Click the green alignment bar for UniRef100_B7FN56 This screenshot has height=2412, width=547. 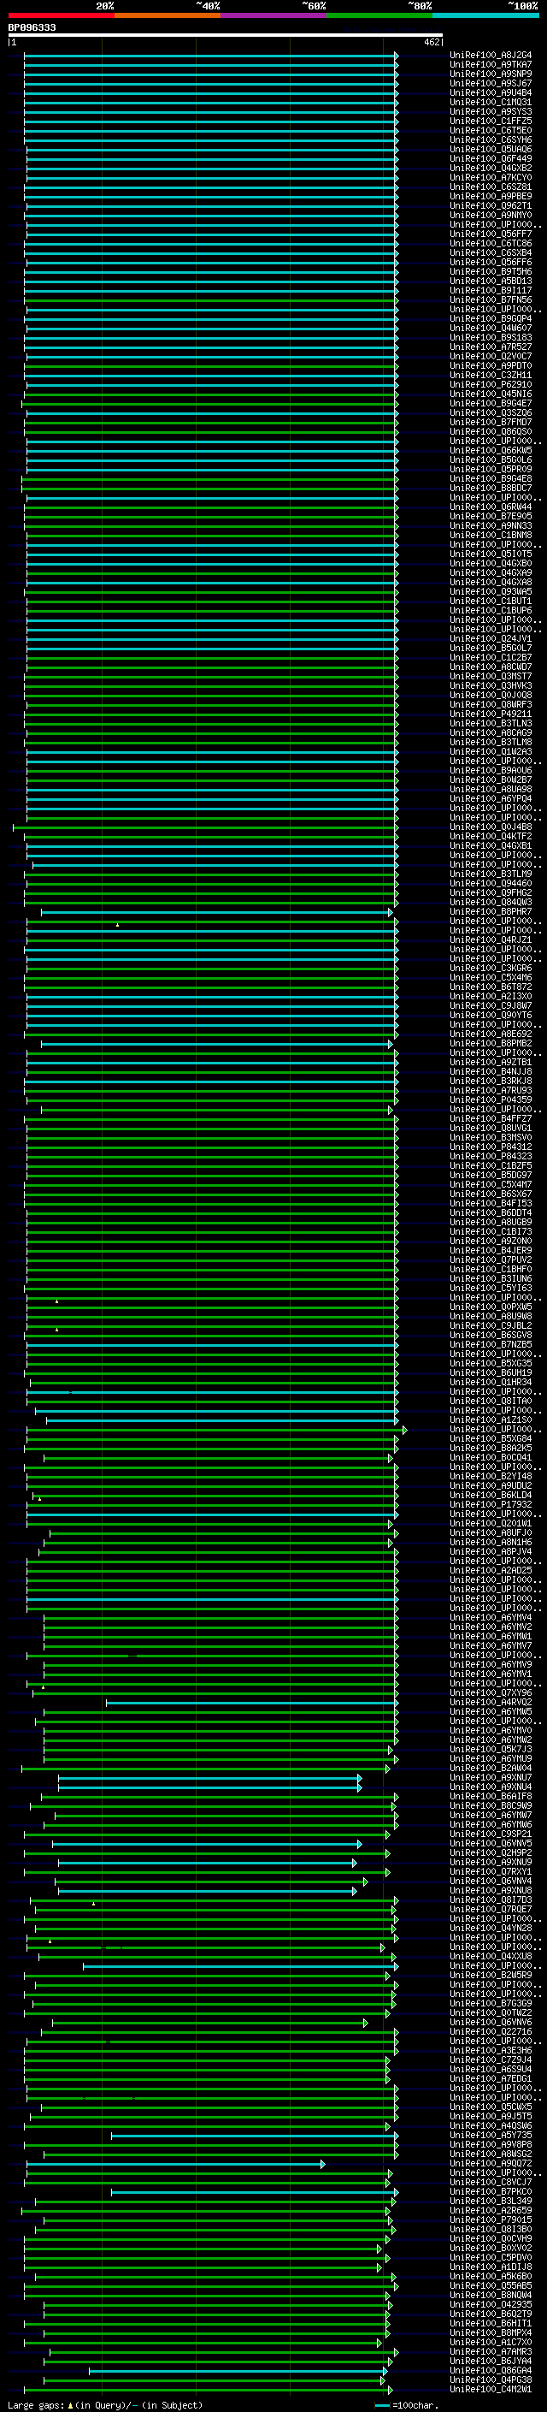point(211,300)
